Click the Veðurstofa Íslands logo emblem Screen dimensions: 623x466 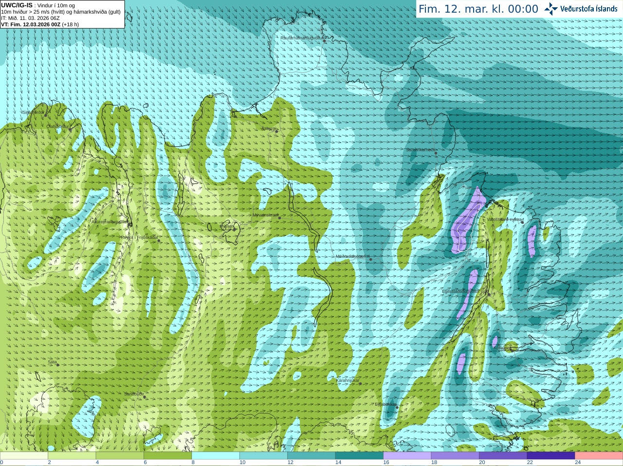pos(550,9)
